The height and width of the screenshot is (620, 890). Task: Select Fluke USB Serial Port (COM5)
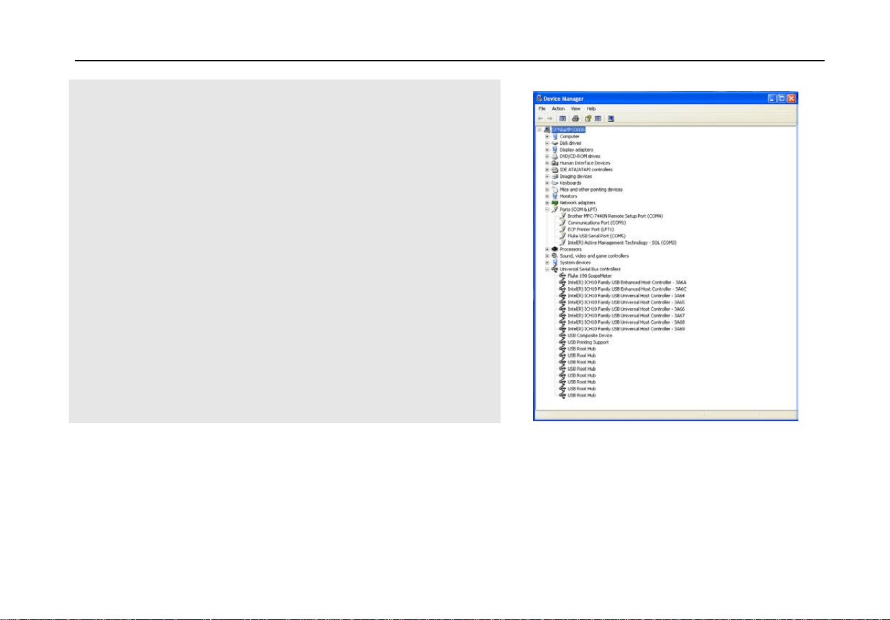[x=596, y=236]
